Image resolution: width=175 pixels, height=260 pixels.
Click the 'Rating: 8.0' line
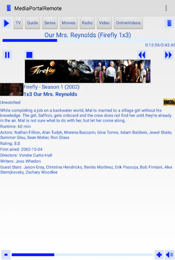tap(10, 143)
